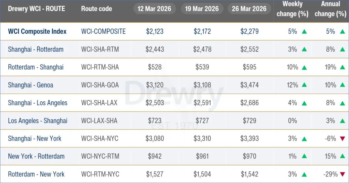Click the red annual arrow for Rotterdam - New York

343,174
